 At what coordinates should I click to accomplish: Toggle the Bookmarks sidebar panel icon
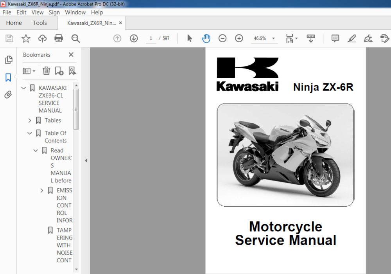click(x=8, y=78)
